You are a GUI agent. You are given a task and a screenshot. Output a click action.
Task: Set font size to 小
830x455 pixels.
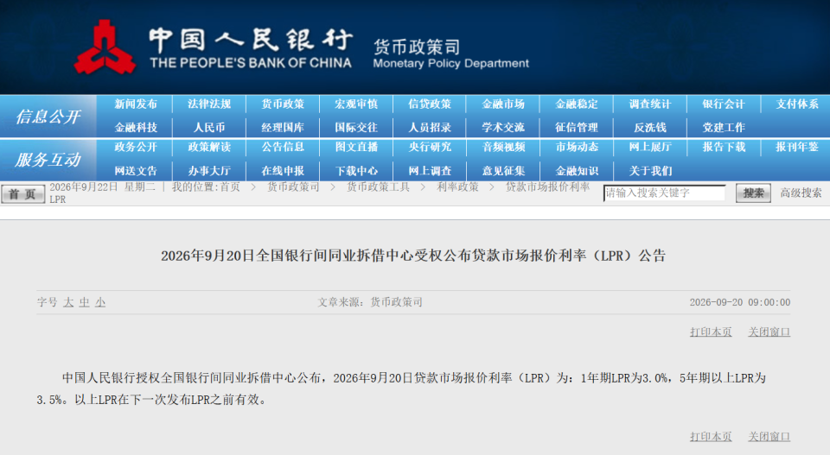(x=100, y=302)
